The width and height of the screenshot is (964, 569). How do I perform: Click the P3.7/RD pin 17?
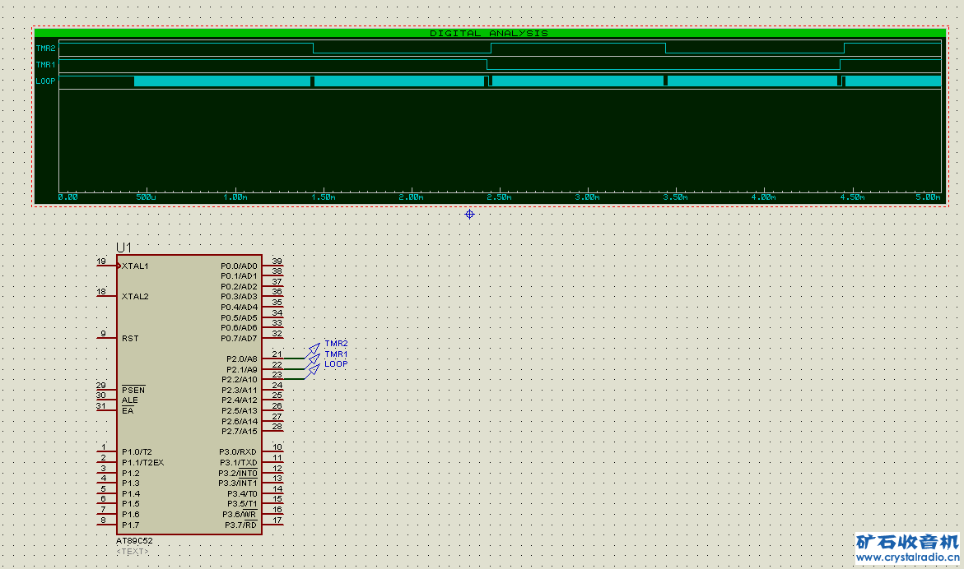273,525
